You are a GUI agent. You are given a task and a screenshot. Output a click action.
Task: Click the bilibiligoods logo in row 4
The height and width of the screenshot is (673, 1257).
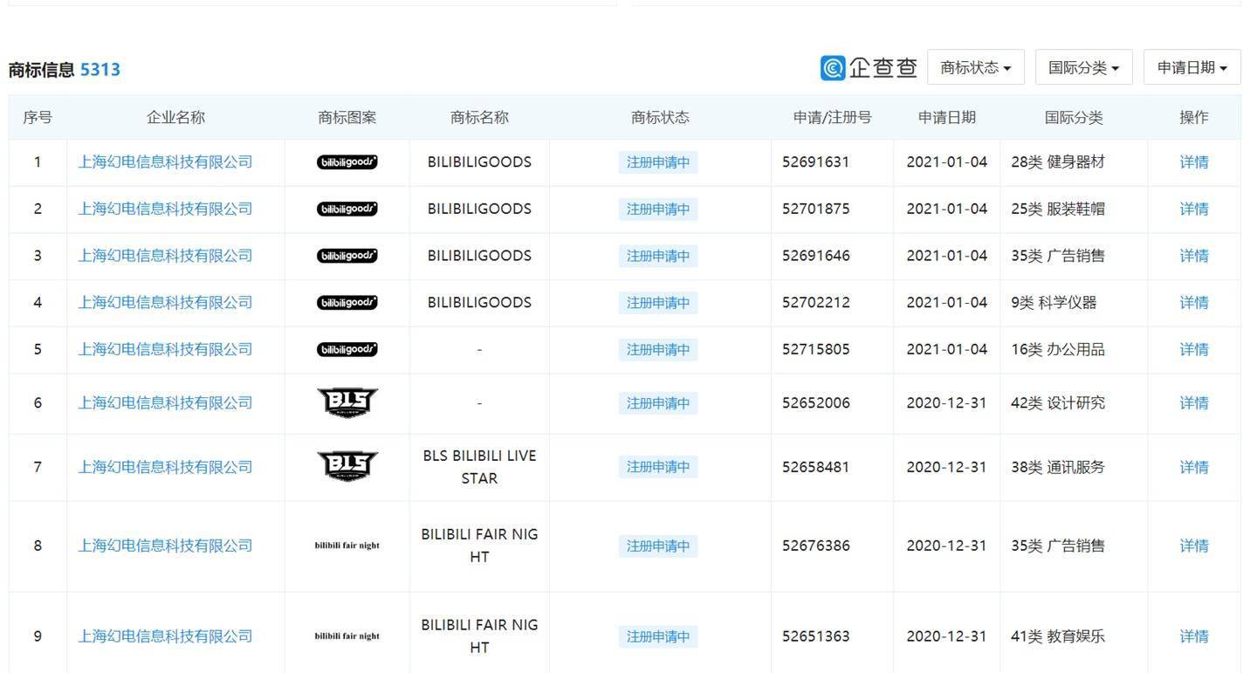coord(347,302)
